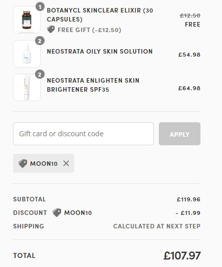Open Enlighten Skin Brightener SPF35 thumbnail
The width and height of the screenshot is (222, 267).
pos(27,87)
